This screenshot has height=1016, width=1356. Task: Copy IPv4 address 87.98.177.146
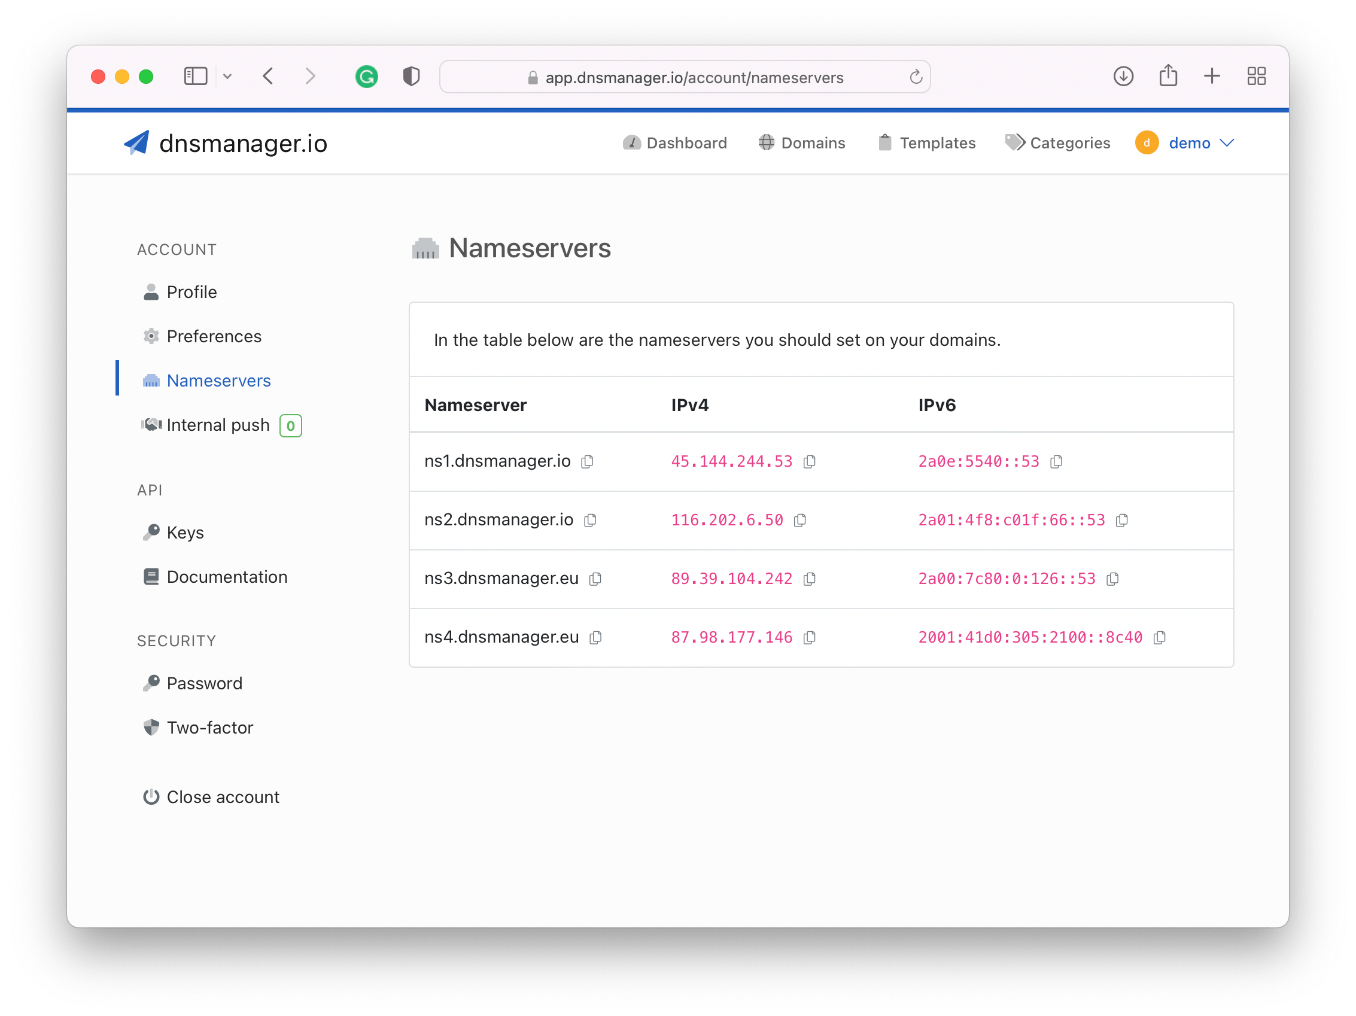pos(809,638)
